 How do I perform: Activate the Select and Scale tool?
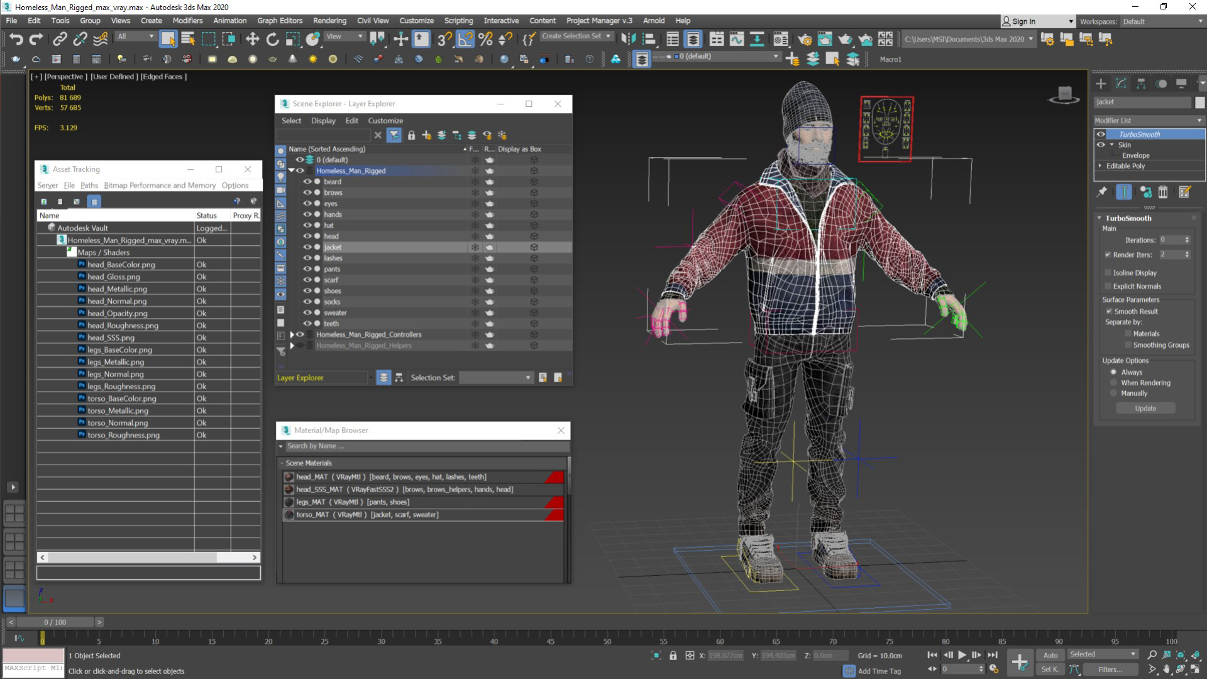(292, 39)
